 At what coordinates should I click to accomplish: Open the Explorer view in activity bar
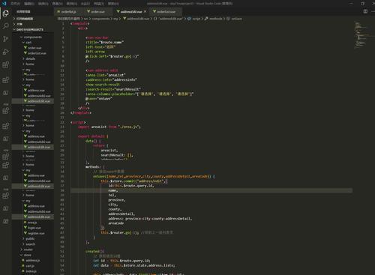point(5,13)
